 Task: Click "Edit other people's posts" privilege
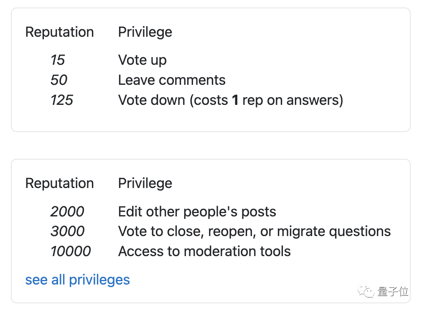[197, 211]
